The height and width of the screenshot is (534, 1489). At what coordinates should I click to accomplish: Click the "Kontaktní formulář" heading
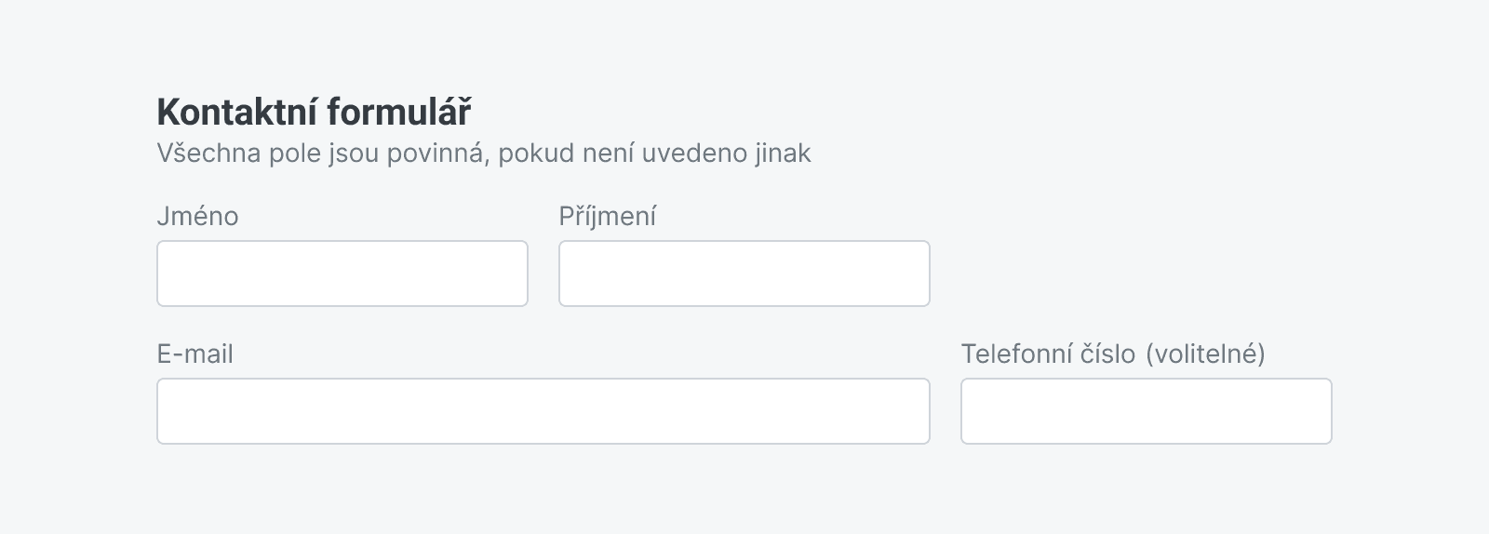pyautogui.click(x=314, y=113)
